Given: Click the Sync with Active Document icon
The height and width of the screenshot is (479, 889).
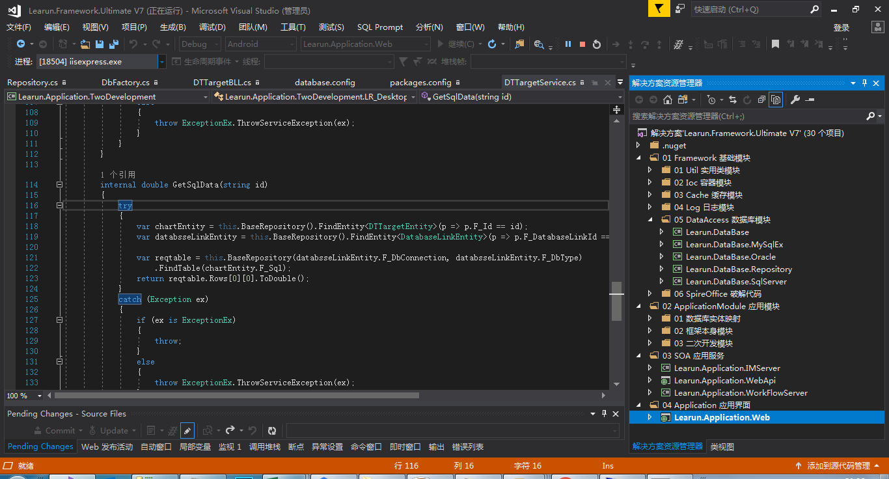Looking at the screenshot, I should (x=733, y=100).
